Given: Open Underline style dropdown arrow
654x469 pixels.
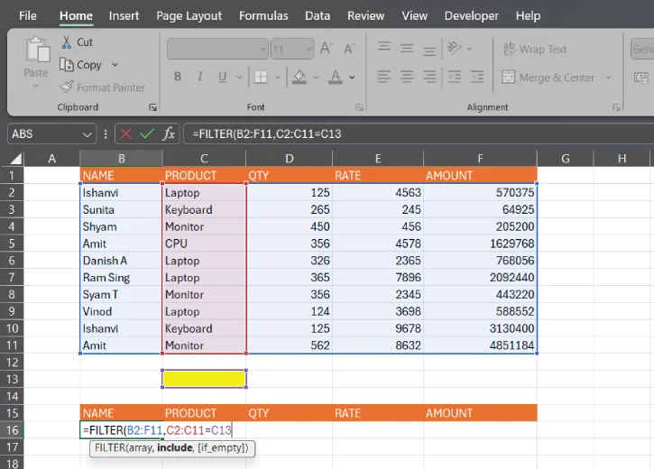Looking at the screenshot, I should pos(239,78).
